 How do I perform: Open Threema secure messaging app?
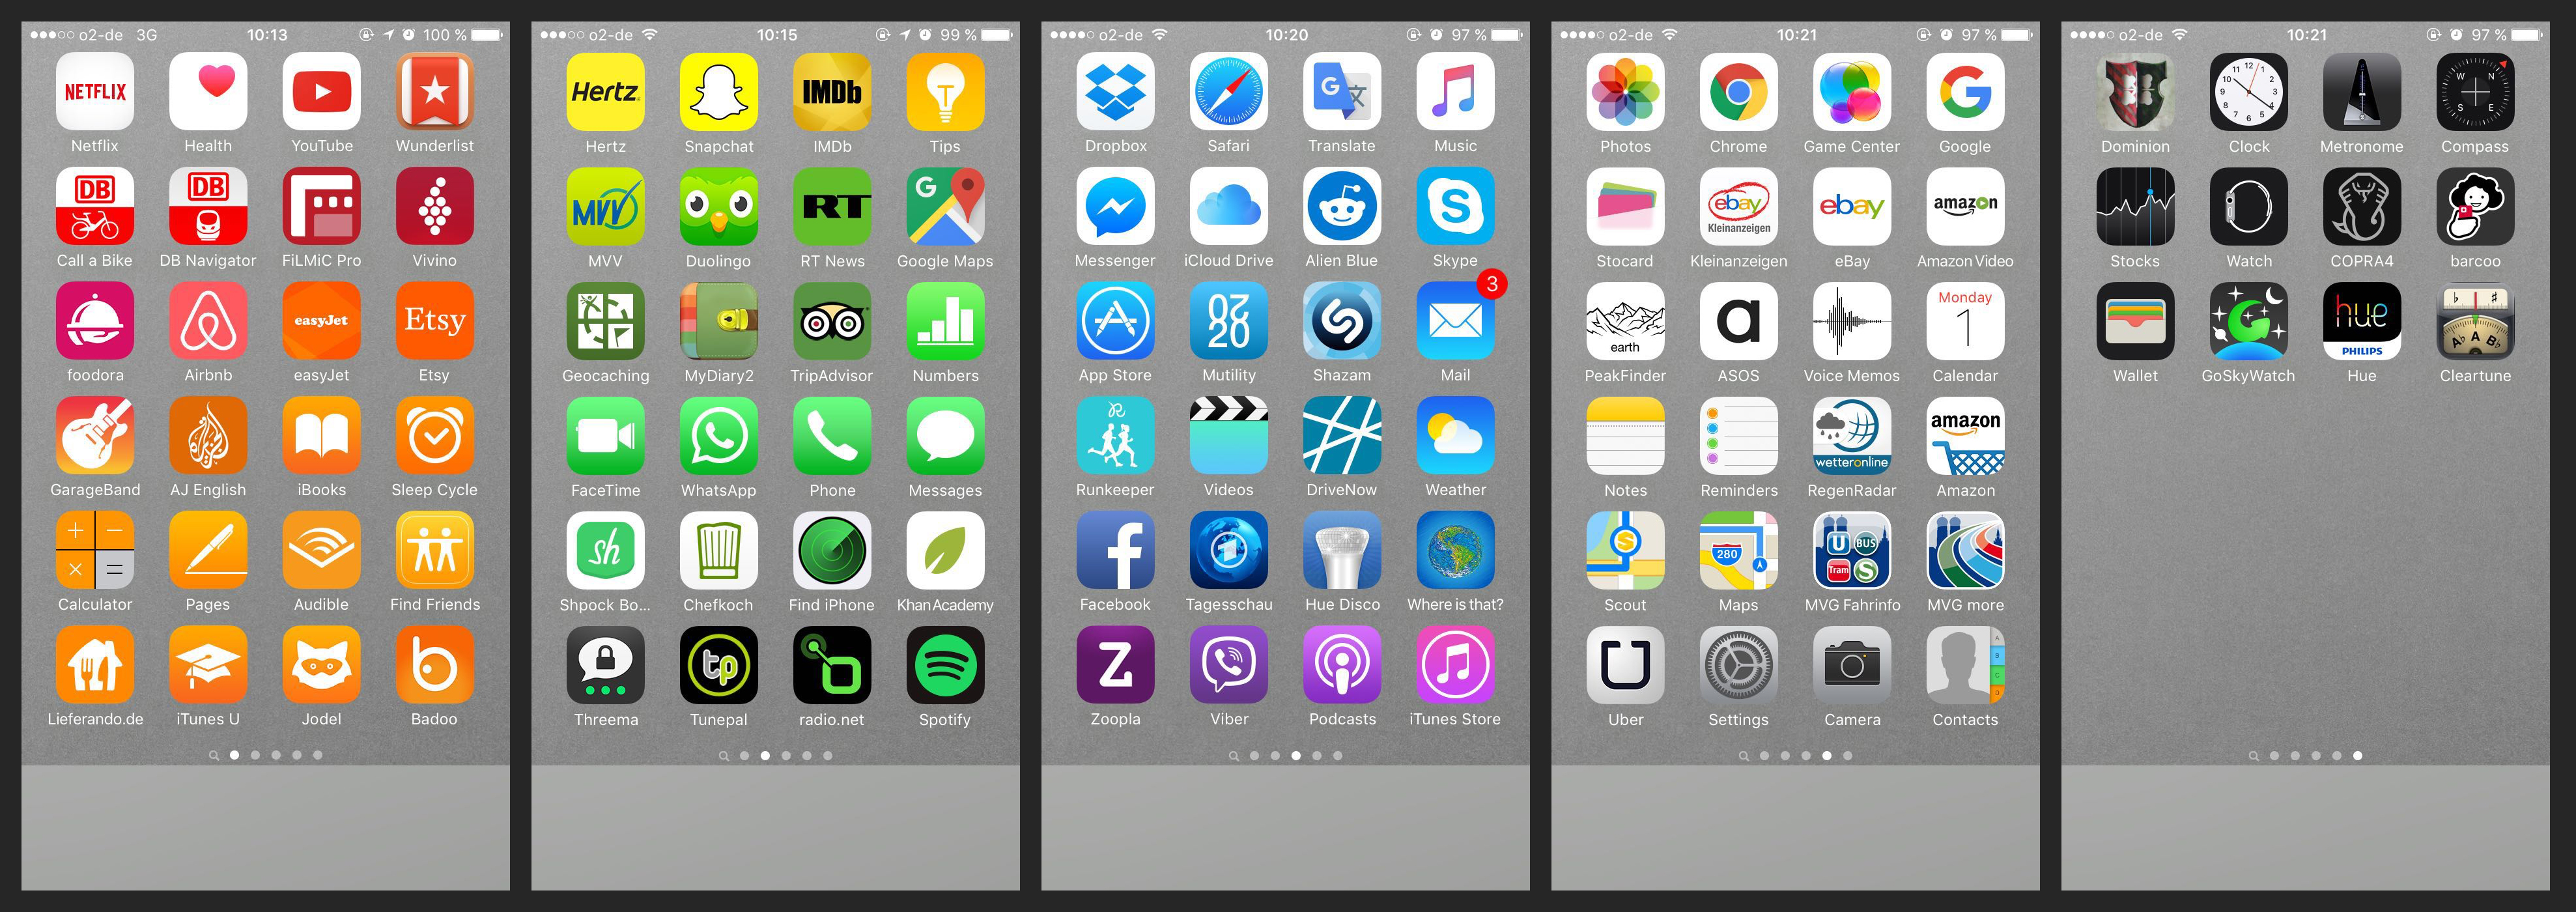[608, 690]
